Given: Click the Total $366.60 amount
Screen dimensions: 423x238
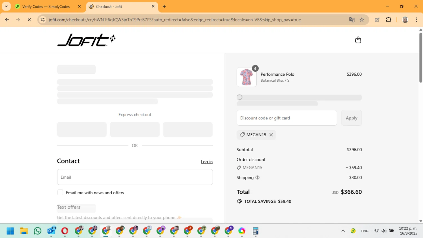Looking at the screenshot, I should pyautogui.click(x=351, y=192).
